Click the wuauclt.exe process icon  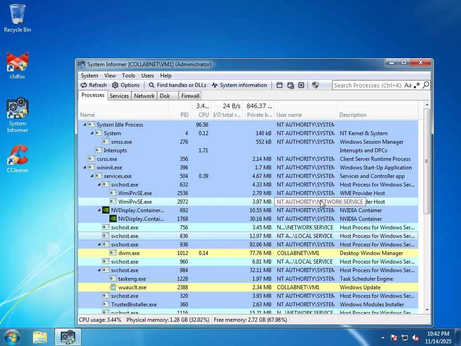click(x=113, y=287)
